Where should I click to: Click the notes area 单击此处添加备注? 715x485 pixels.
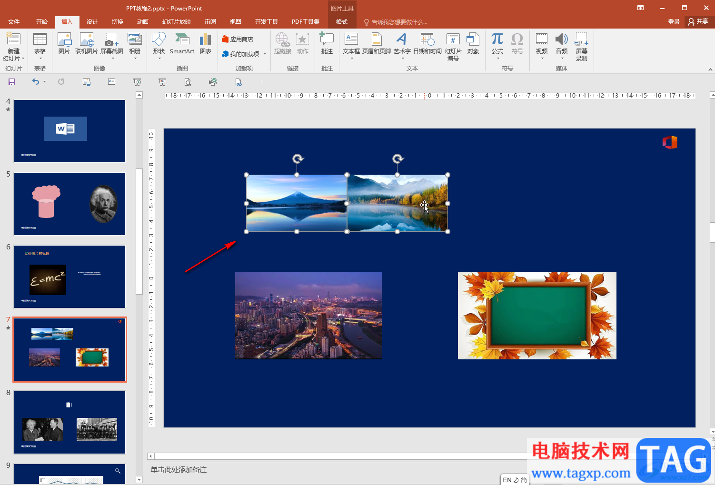pos(179,470)
